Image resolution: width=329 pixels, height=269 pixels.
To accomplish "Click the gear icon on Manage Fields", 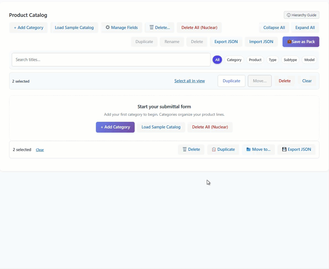I will pos(108,27).
